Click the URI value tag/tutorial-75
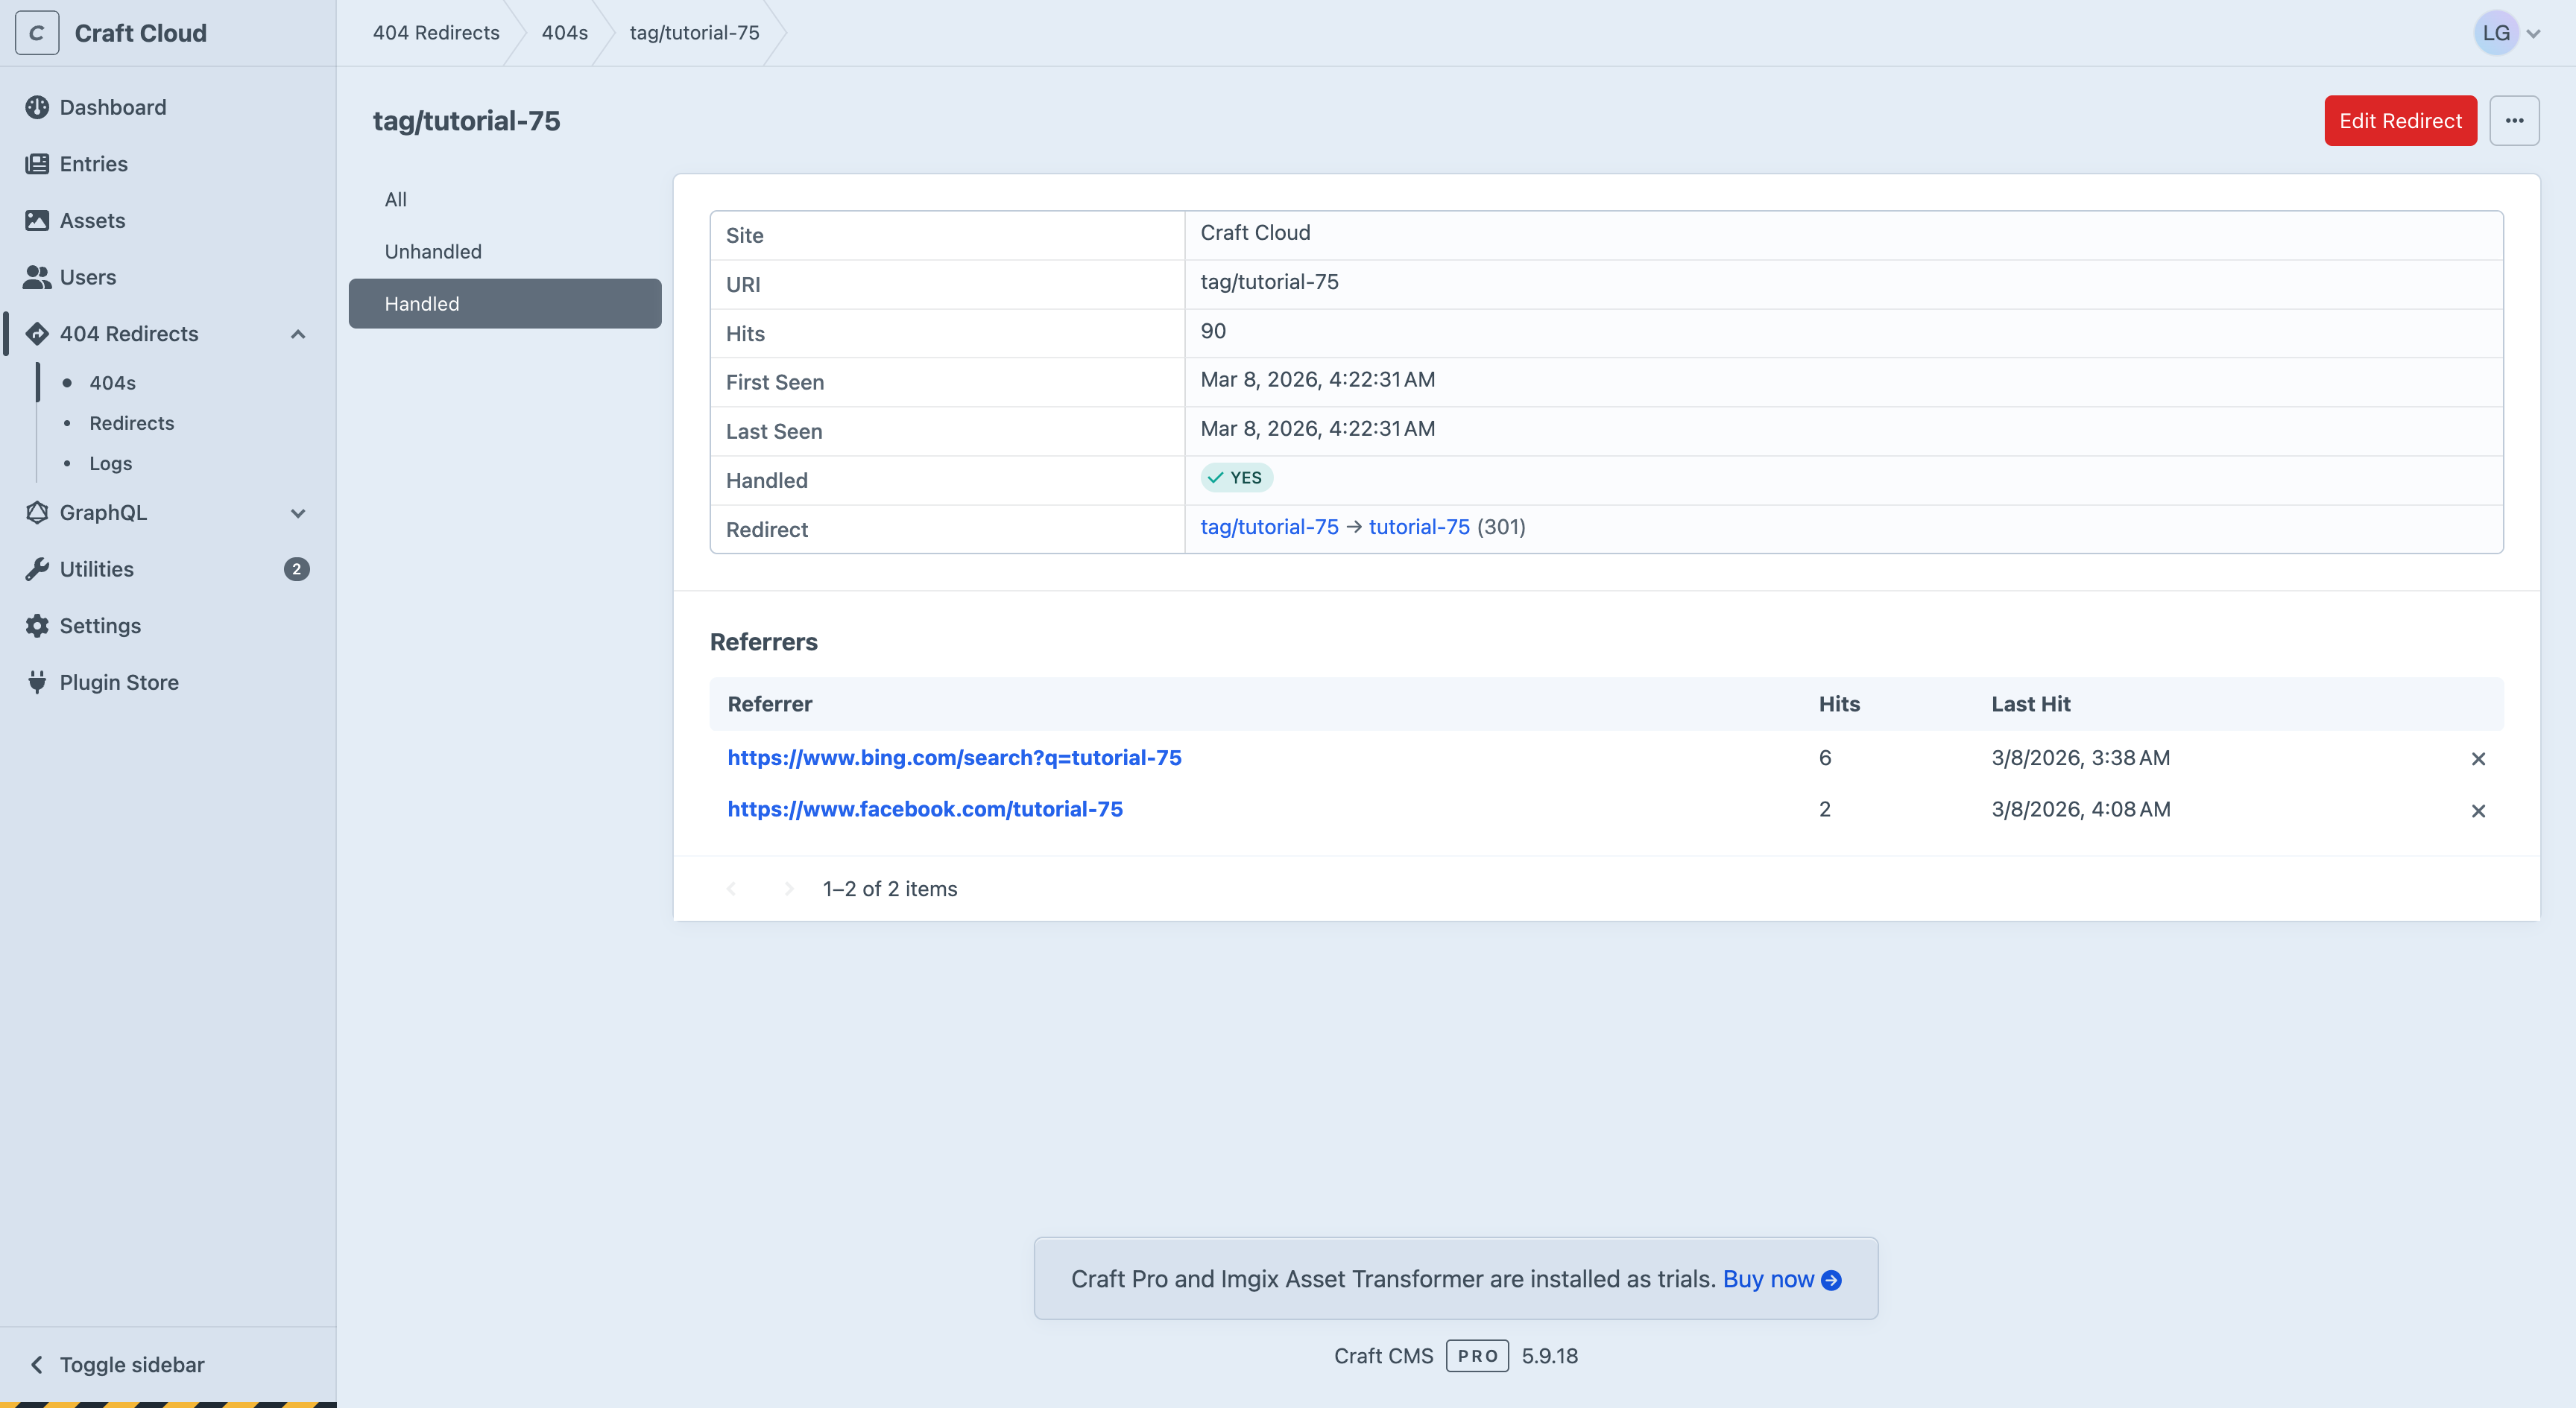This screenshot has width=2576, height=1408. pyautogui.click(x=1269, y=282)
